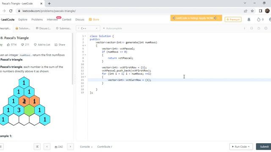The width and height of the screenshot is (271, 152).
Task: Go to the next problem arrow
Action: point(70,147)
